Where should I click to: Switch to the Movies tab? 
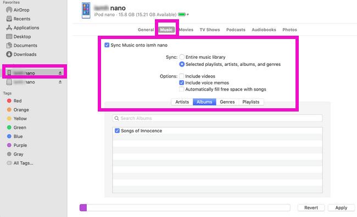coord(186,30)
